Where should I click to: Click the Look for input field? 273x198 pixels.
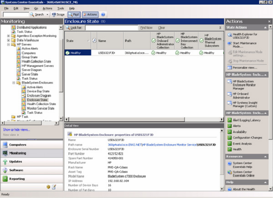pyautogui.click(x=112, y=28)
